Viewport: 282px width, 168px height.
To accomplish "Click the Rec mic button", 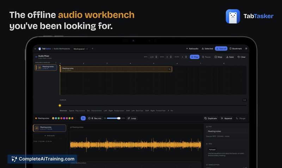I will (95, 118).
